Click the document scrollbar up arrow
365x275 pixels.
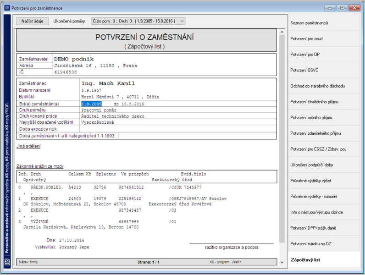(x=282, y=32)
